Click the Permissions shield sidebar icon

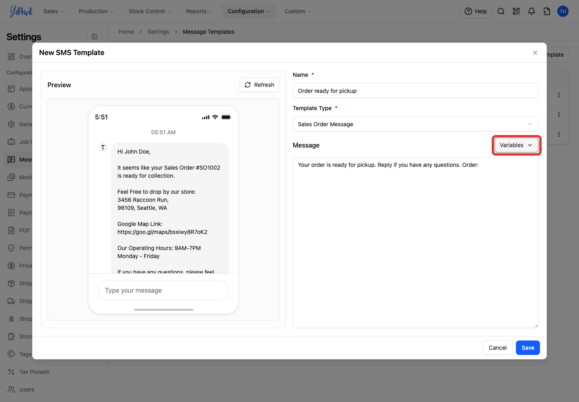11,248
